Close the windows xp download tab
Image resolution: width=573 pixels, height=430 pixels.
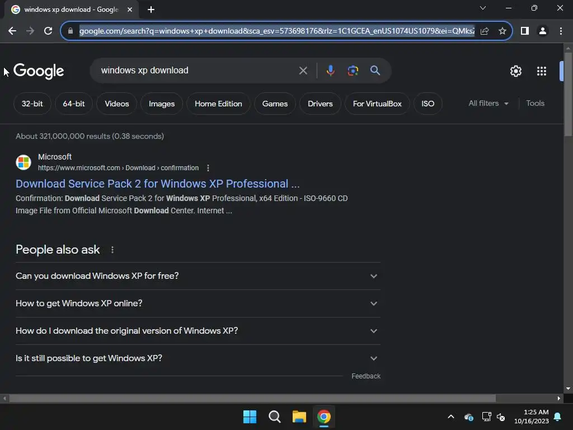(x=130, y=10)
